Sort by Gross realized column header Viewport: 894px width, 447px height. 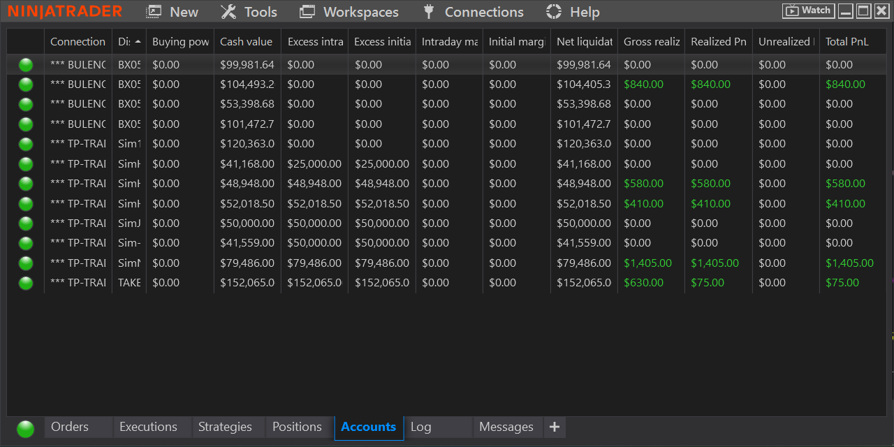tap(652, 42)
